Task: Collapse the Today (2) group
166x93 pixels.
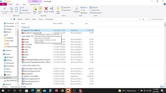Action: (x=21, y=27)
